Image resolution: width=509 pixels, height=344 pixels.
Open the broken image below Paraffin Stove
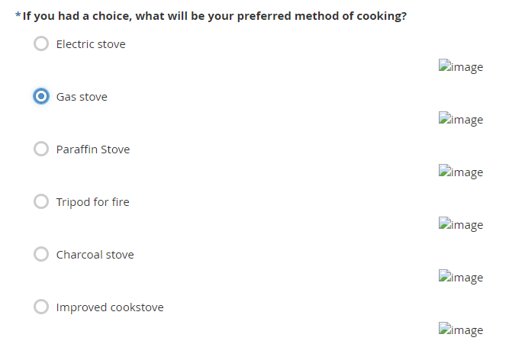[x=461, y=172]
